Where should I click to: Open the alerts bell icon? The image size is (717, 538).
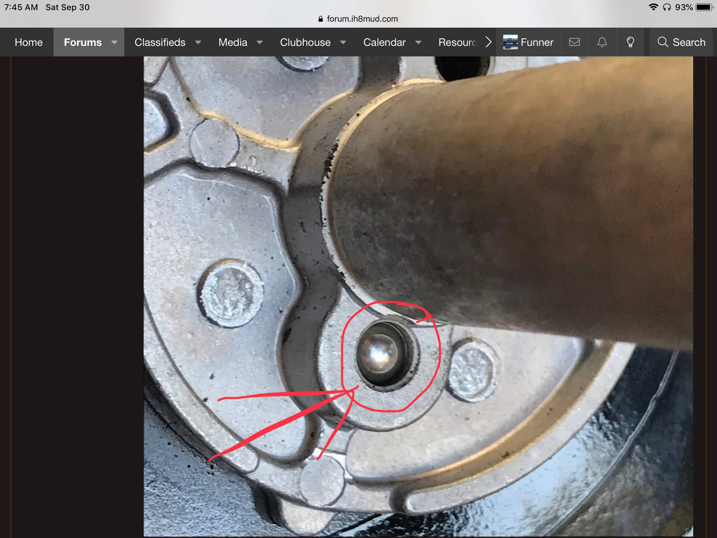point(602,42)
